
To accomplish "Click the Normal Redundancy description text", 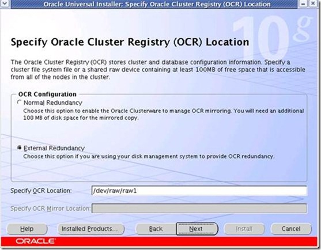I will click(163, 115).
